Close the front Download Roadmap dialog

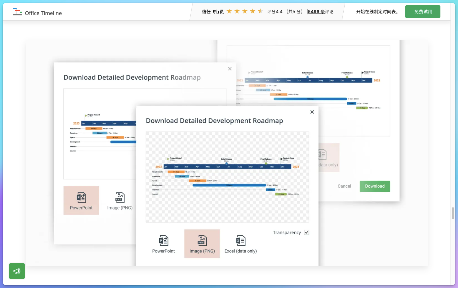[312, 112]
